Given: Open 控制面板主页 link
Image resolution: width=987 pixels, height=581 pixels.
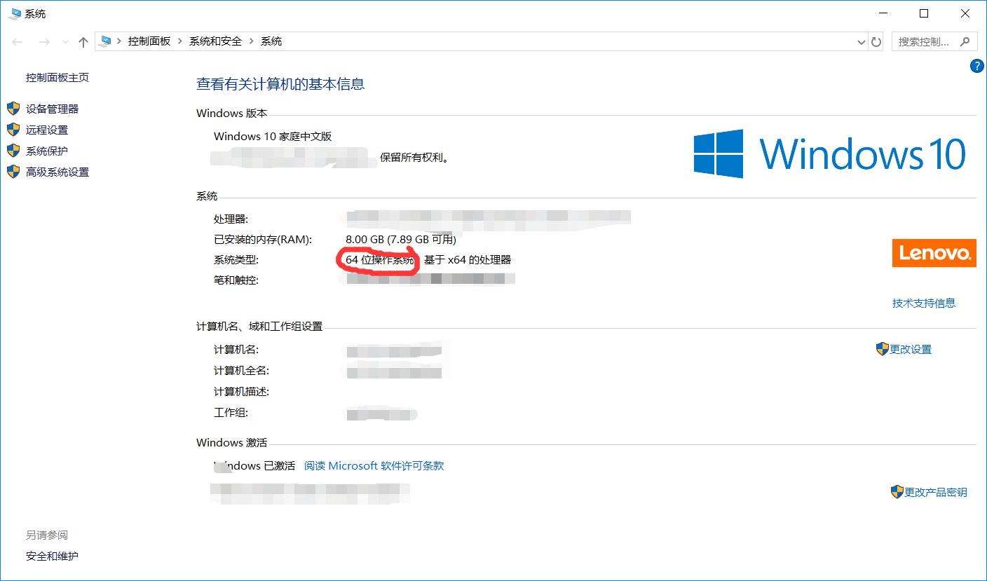Looking at the screenshot, I should click(57, 78).
